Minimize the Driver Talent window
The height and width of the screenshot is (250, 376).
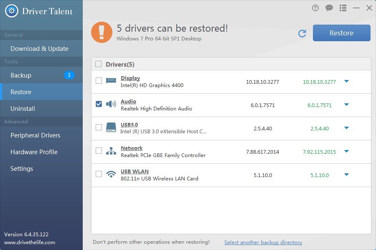point(356,8)
